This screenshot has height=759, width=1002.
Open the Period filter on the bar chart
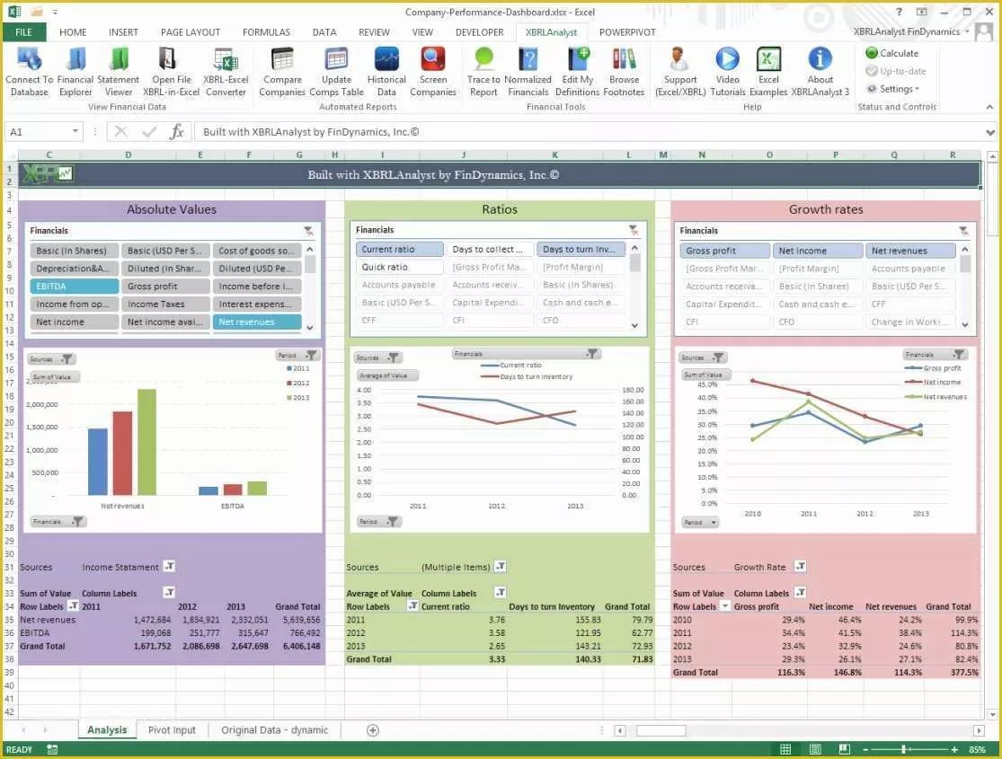coord(297,355)
